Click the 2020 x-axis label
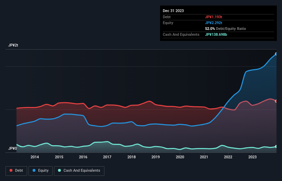The width and height of the screenshot is (282, 181). click(180, 157)
